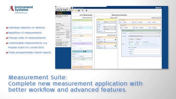Toggle the green check on Angular Scan card
Screen dimensions: 176x99
coord(75,52)
